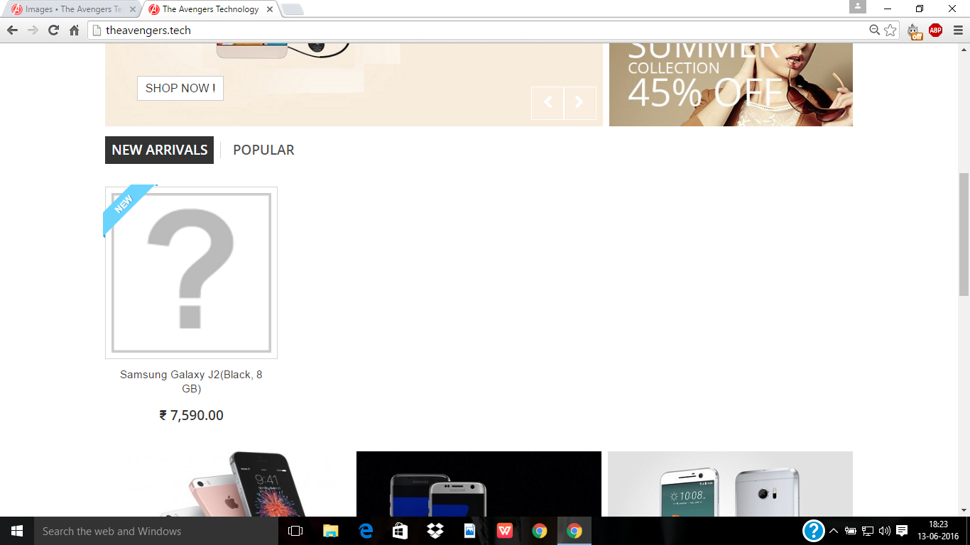970x545 pixels.
Task: Switch to the POPULAR tab
Action: (263, 150)
